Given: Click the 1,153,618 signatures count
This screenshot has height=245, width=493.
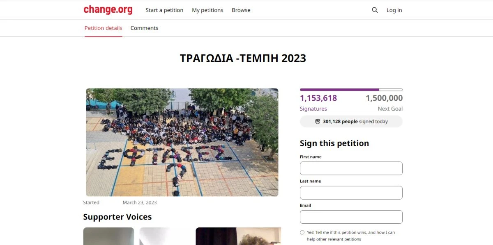Looking at the screenshot, I should tap(318, 98).
